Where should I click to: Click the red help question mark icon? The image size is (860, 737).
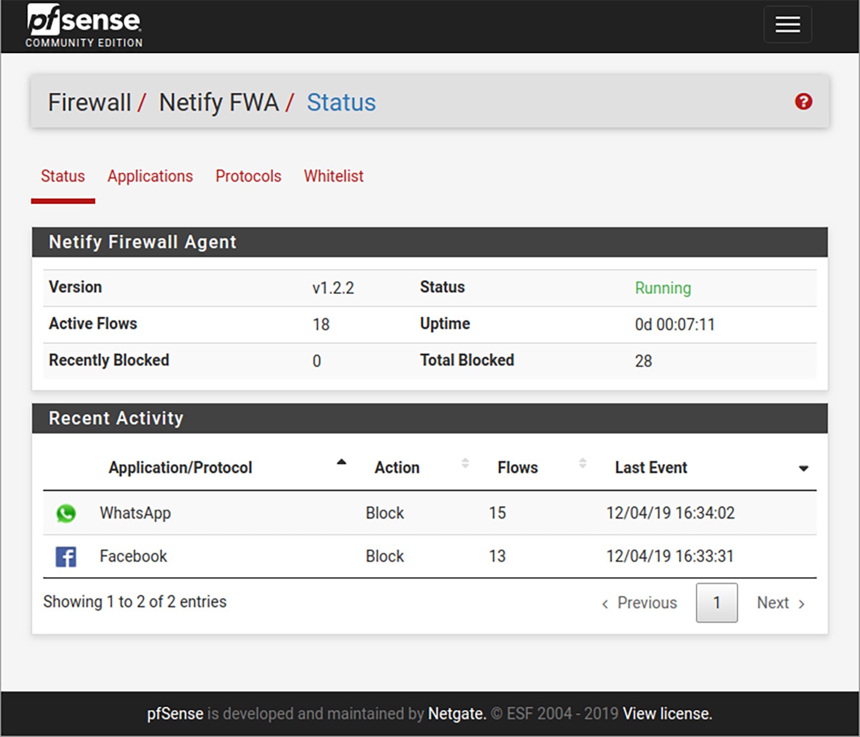(x=803, y=102)
